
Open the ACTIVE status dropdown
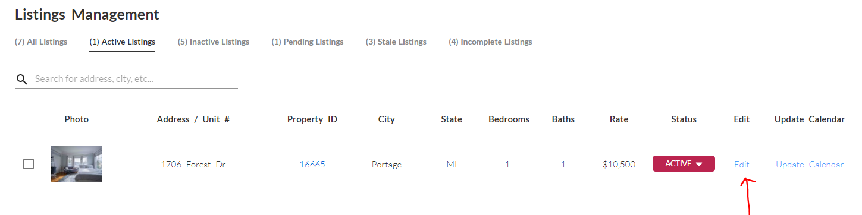click(x=684, y=164)
